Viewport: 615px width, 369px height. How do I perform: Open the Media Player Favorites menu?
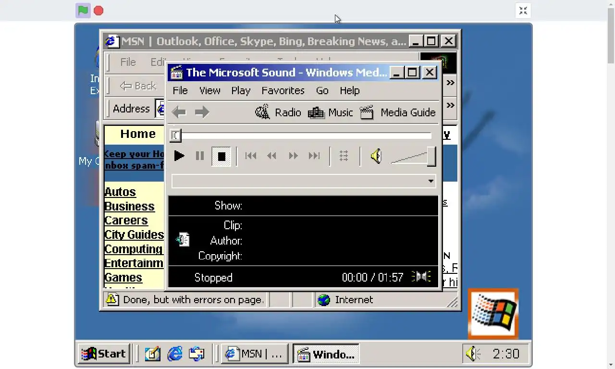click(283, 90)
